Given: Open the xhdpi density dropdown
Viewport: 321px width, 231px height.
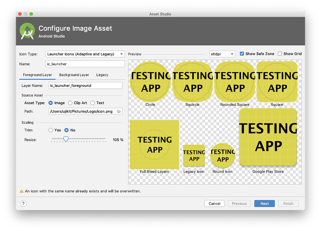Looking at the screenshot, I should tap(222, 54).
